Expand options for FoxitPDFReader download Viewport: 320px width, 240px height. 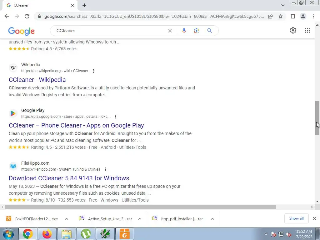tap(67, 219)
